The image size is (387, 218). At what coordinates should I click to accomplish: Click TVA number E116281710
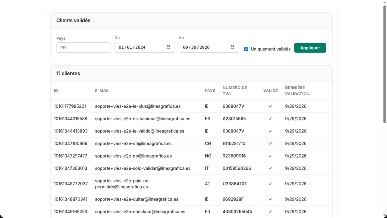coord(234,143)
